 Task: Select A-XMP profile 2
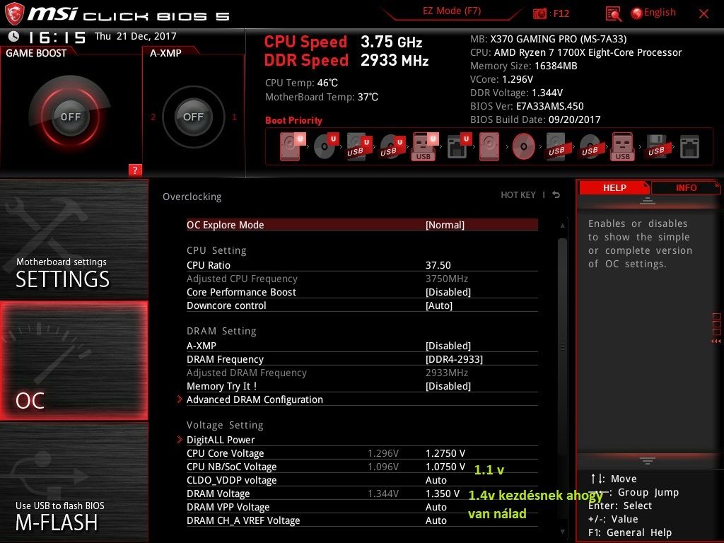coord(153,117)
